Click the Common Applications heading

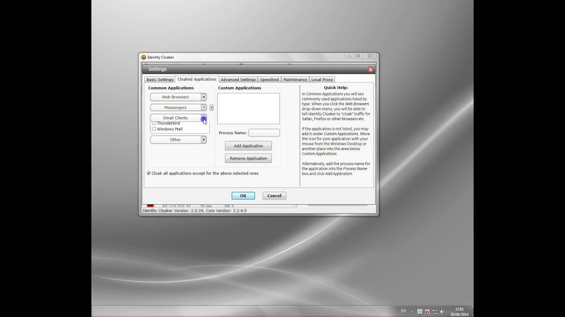(171, 88)
